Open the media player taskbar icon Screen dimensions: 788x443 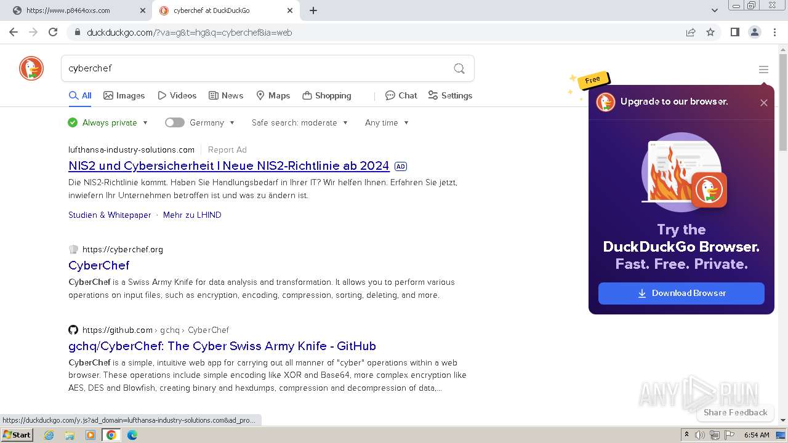coord(90,435)
